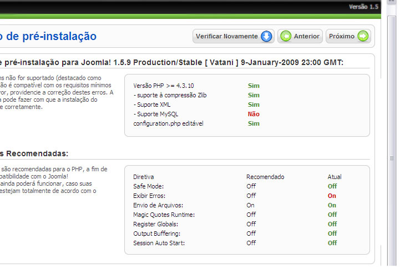
Task: Click 'Envio de Arquivos:' directive label
Action: tap(158, 205)
